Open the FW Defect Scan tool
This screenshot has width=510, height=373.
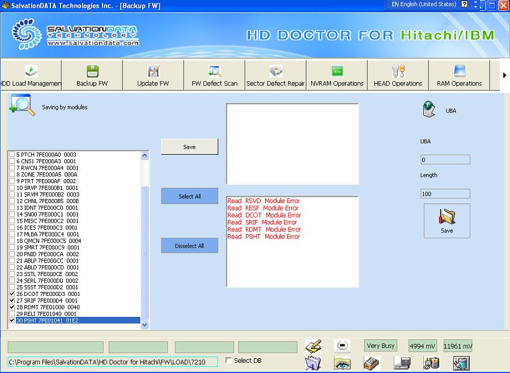point(214,75)
